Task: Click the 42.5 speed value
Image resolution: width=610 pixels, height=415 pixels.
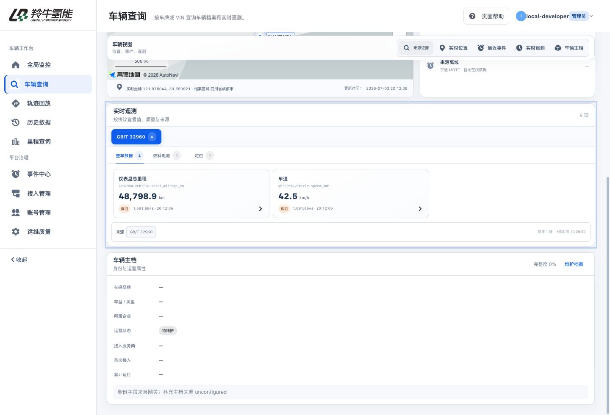Action: (288, 196)
